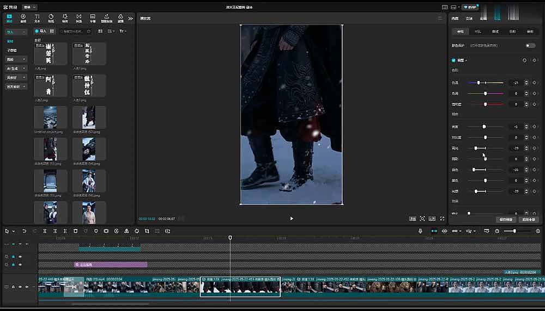545x311 pixels.
Task: Expand the official material (官方素材) dropdown
Action: coord(16,86)
